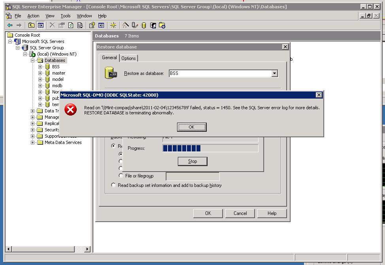The height and width of the screenshot is (265, 385).
Task: Click the Up one level folder icon
Action: [x=31, y=25]
